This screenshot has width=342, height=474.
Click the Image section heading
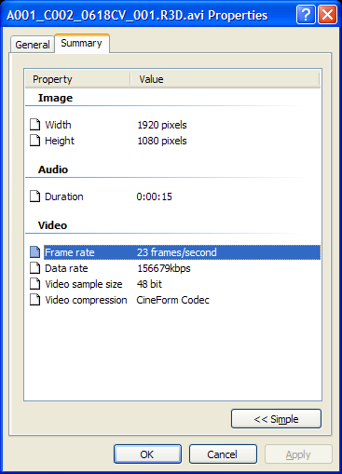coord(55,98)
